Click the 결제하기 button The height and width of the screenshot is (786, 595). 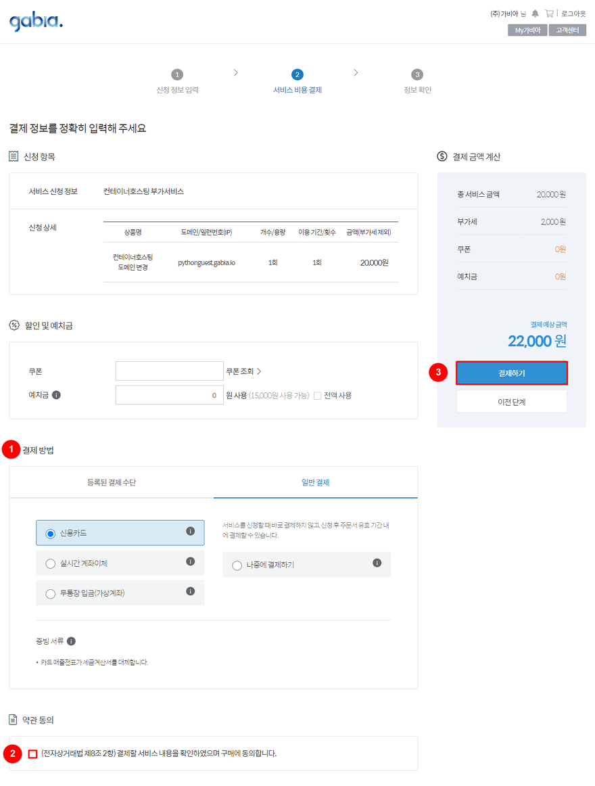[x=511, y=373]
